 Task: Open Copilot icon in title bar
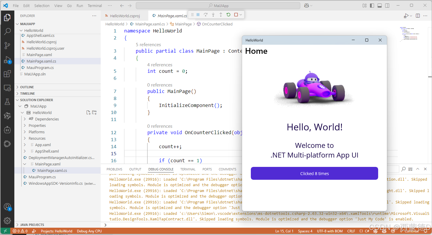tap(307, 6)
